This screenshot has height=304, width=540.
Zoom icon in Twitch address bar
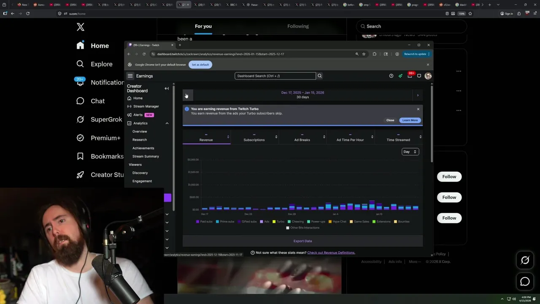pyautogui.click(x=357, y=54)
